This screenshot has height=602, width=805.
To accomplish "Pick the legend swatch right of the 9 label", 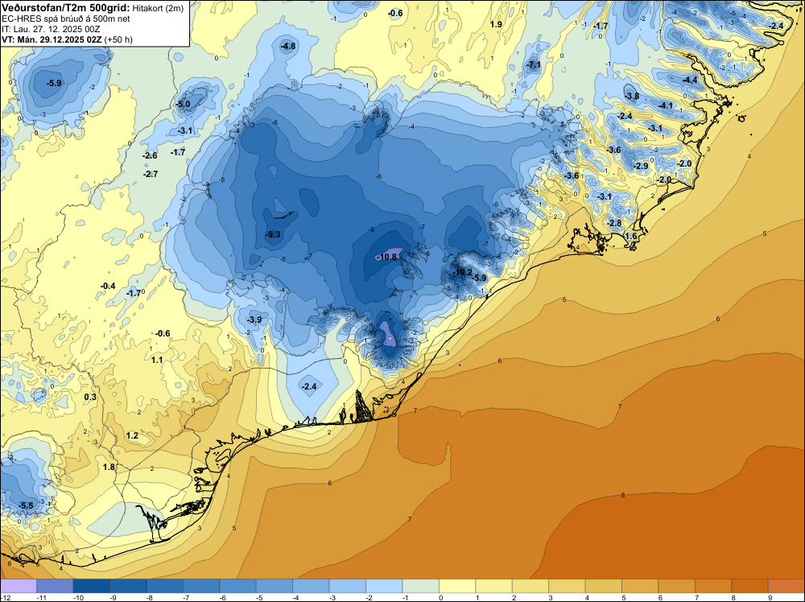I will [786, 586].
